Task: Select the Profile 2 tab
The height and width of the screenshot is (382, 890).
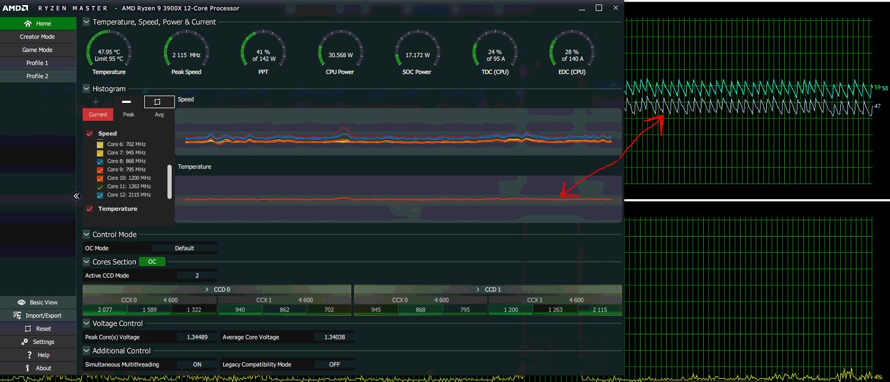Action: coord(37,76)
